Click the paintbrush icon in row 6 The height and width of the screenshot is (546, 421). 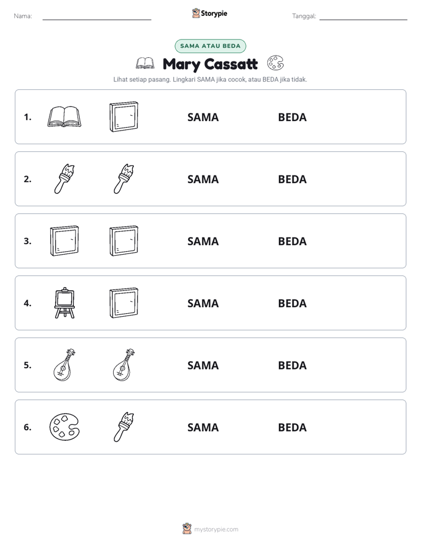[124, 427]
